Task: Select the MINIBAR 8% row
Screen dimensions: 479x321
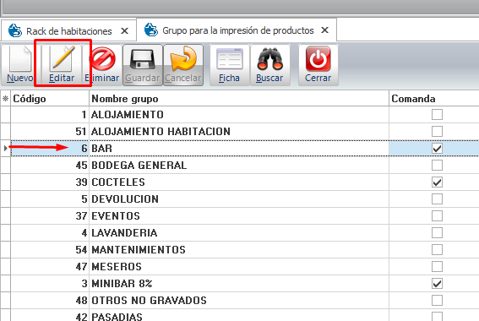Action: [239, 284]
